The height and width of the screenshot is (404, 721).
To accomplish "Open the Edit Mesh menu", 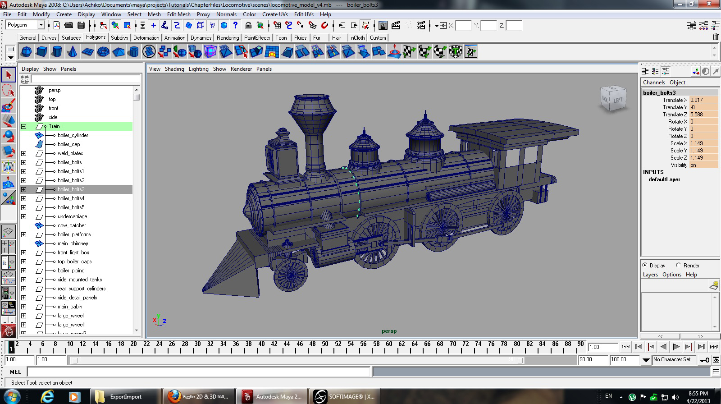I will coord(178,14).
